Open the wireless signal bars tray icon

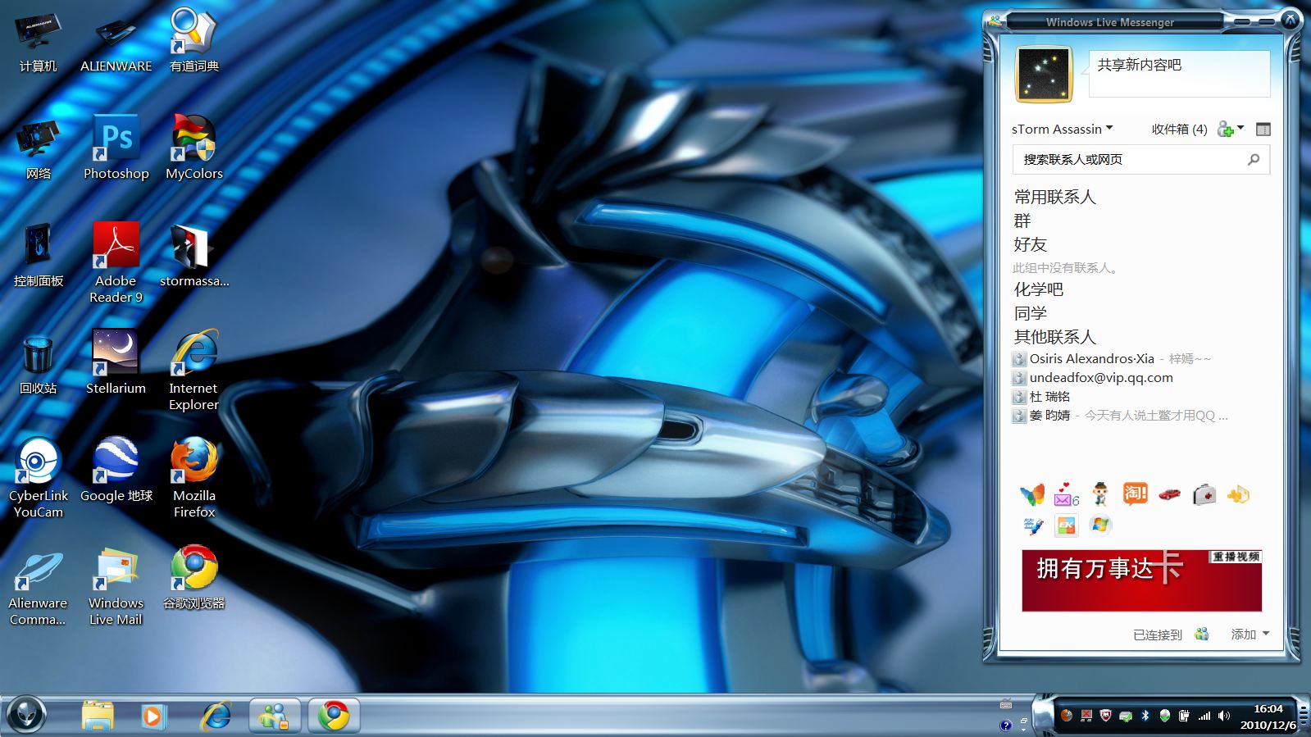[1204, 716]
